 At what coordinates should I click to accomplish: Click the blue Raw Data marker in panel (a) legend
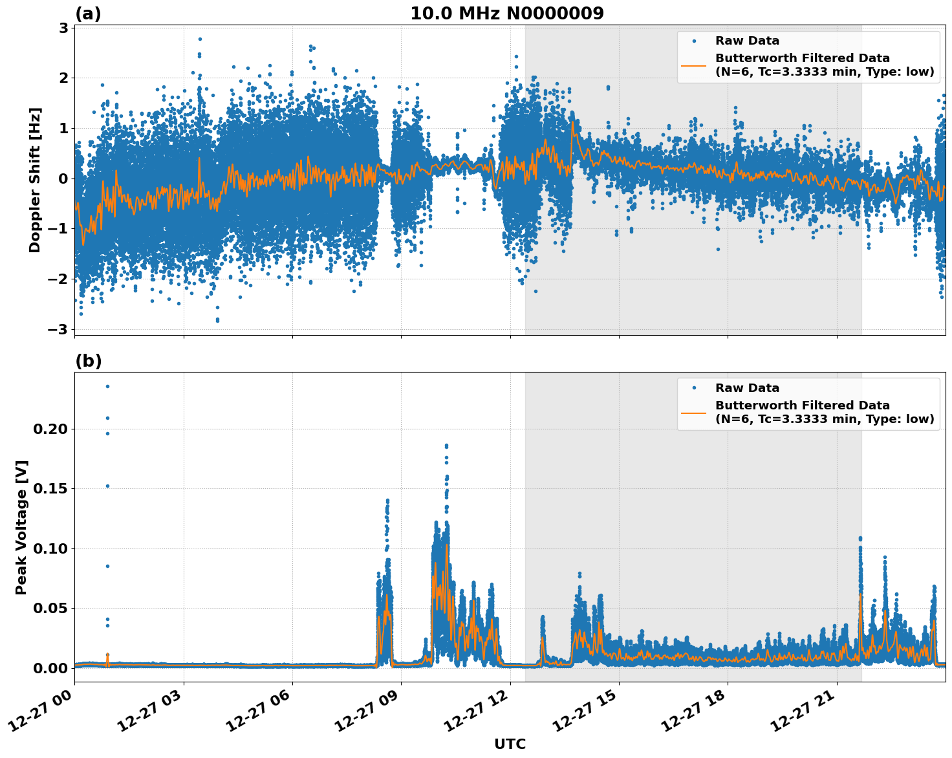pos(694,41)
